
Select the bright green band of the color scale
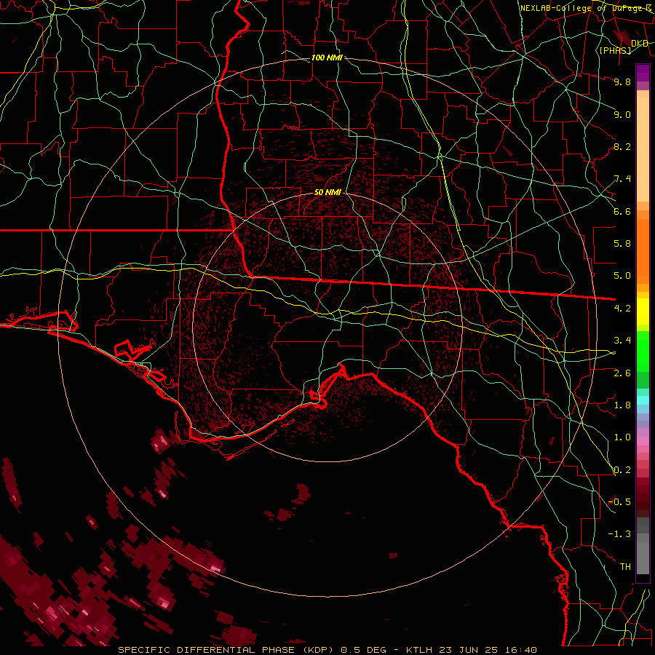(643, 350)
